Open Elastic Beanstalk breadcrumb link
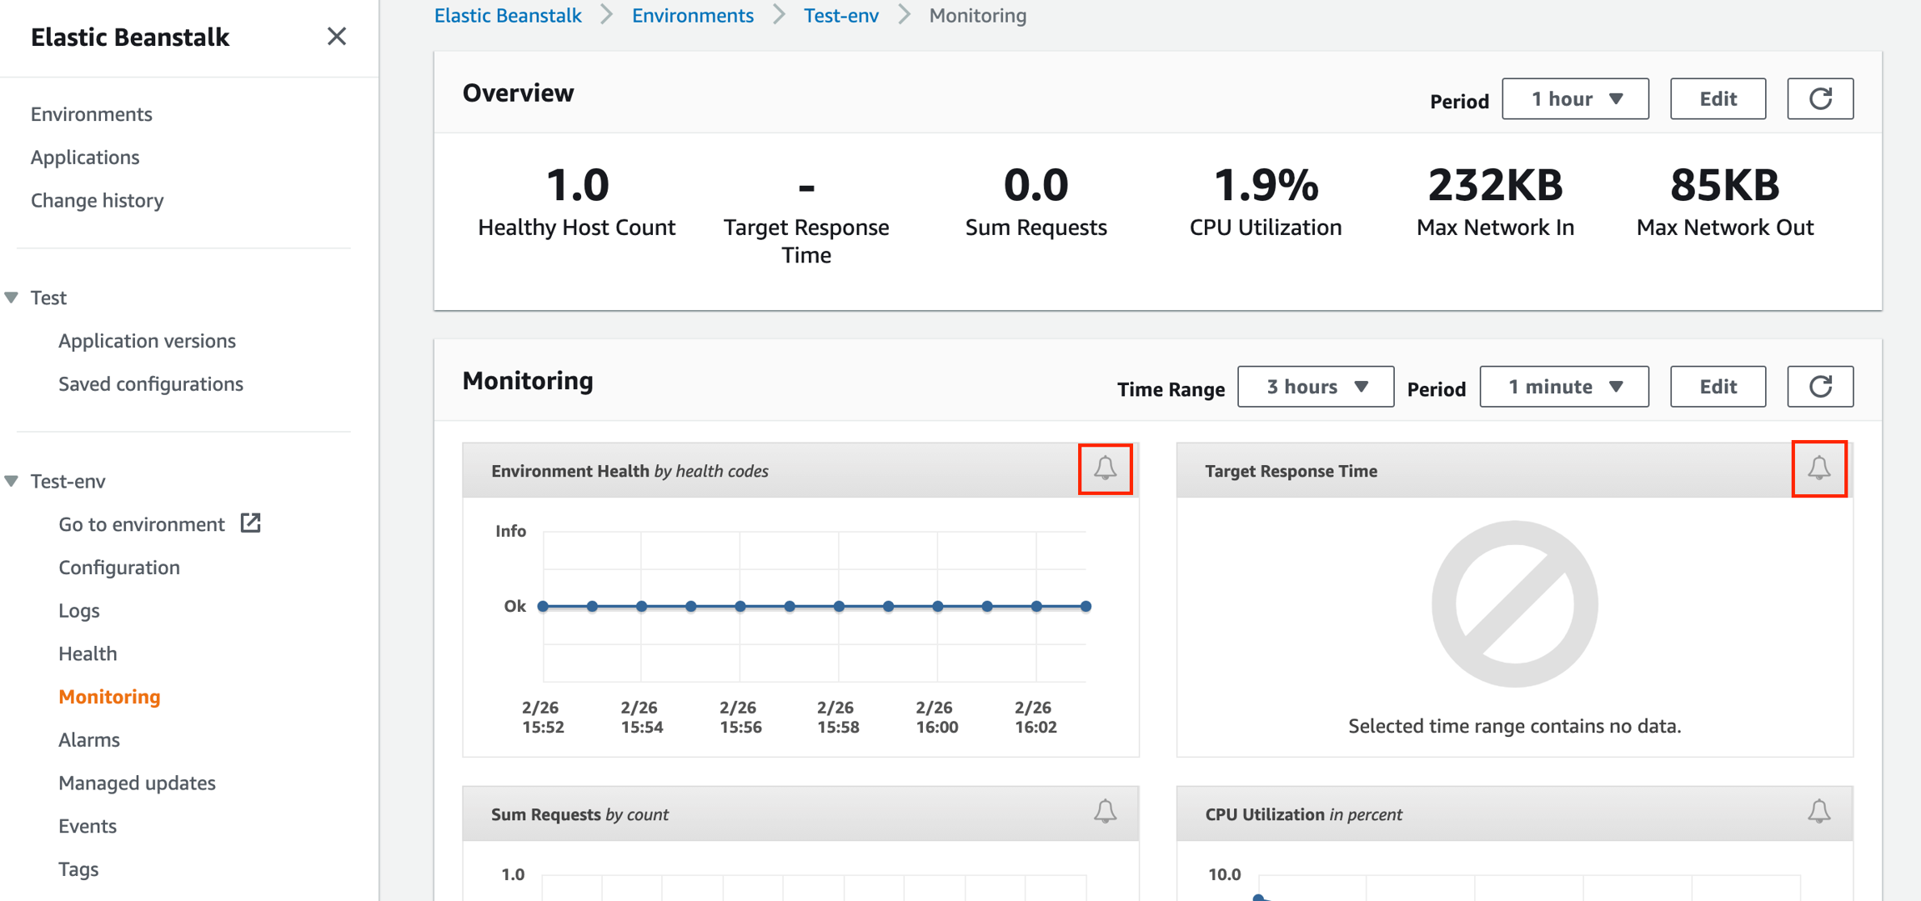Screen dimensions: 1921x901 [508, 15]
